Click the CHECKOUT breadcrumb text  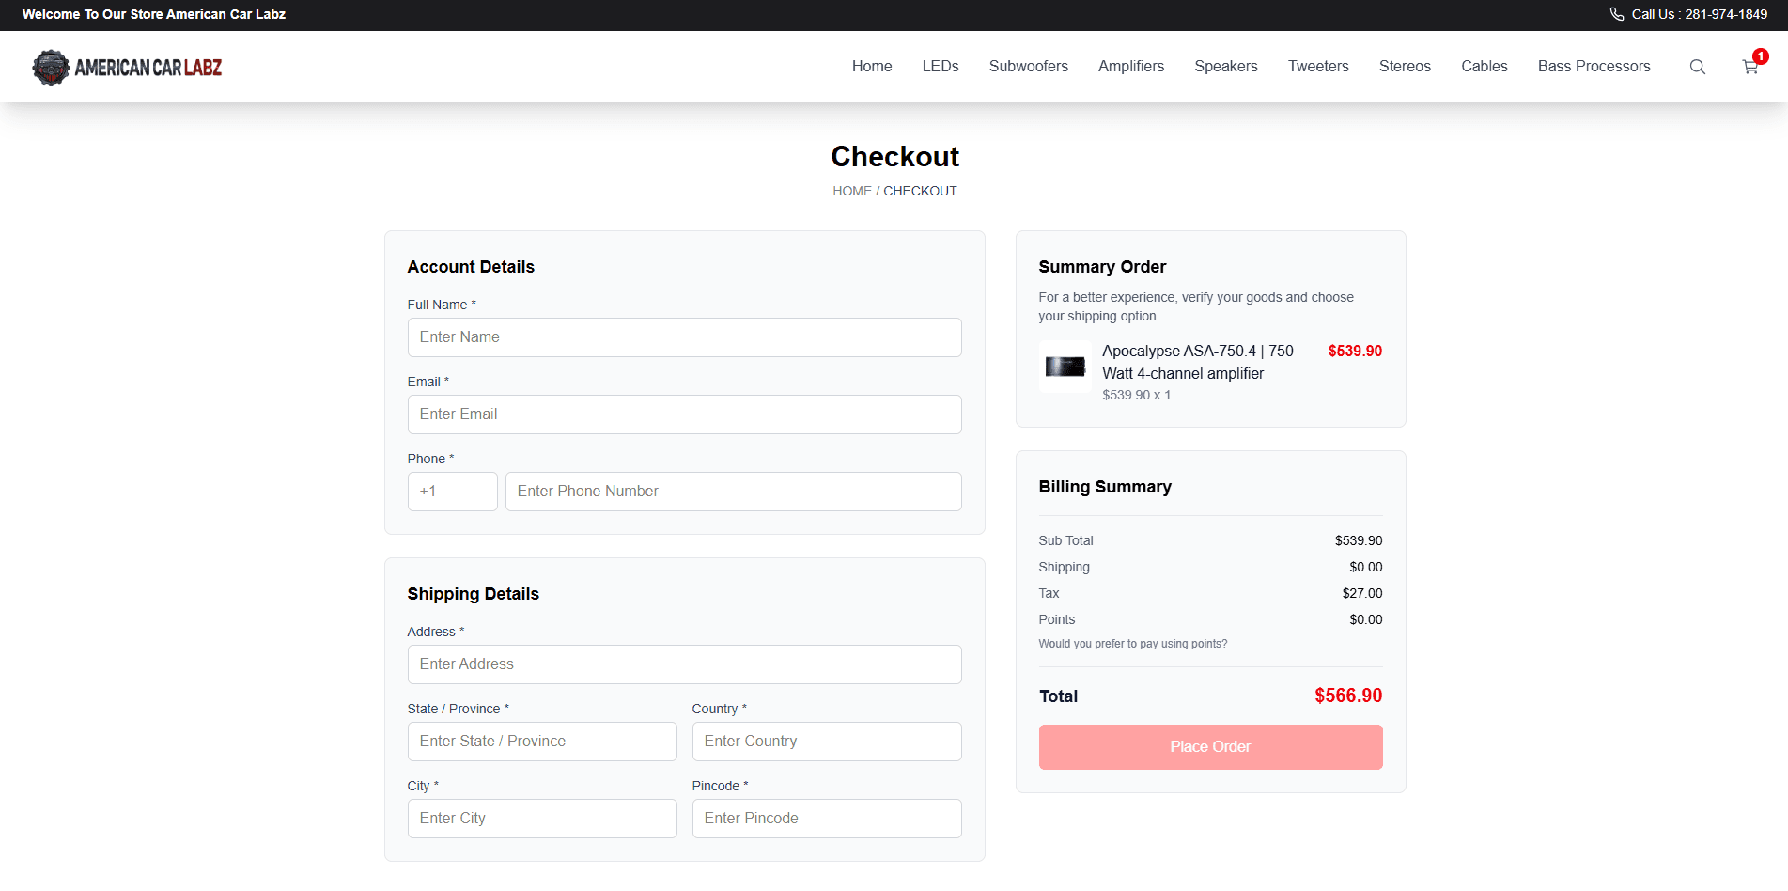click(920, 191)
